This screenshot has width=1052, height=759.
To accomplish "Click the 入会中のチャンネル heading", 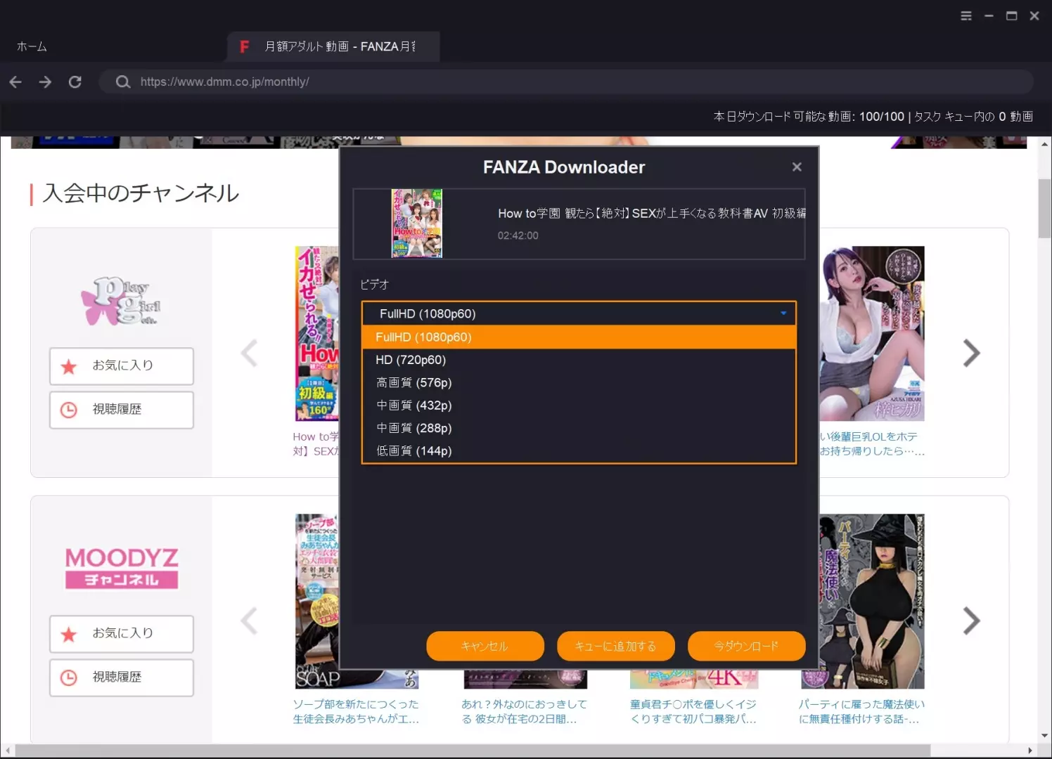I will point(141,193).
